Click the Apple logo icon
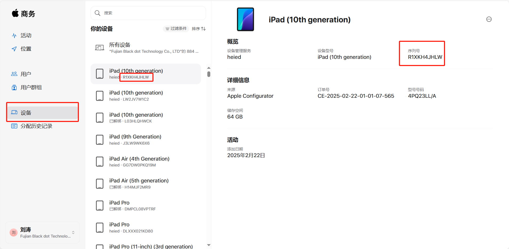 15,13
